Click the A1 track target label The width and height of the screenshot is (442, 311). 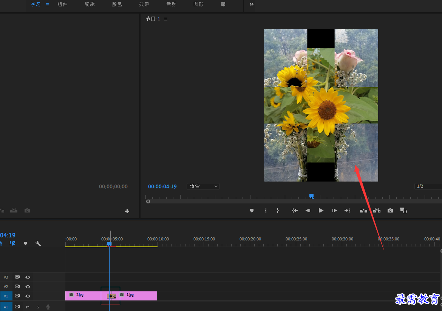pyautogui.click(x=6, y=307)
